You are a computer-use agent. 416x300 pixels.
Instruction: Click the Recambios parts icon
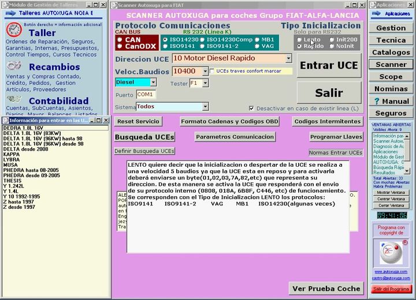(14, 65)
